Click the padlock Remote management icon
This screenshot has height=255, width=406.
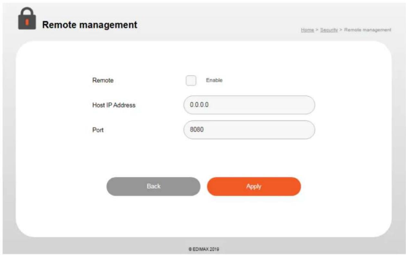click(27, 18)
